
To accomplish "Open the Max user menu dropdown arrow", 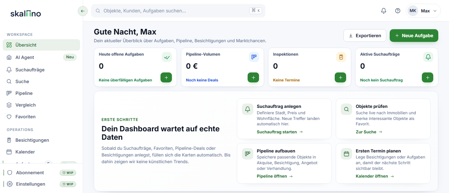I will [x=435, y=11].
